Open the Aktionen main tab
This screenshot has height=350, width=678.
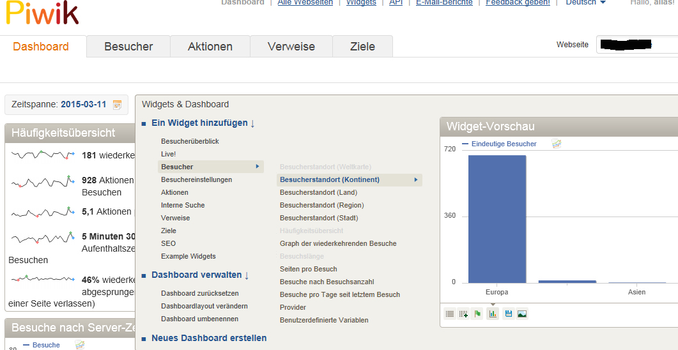click(210, 46)
